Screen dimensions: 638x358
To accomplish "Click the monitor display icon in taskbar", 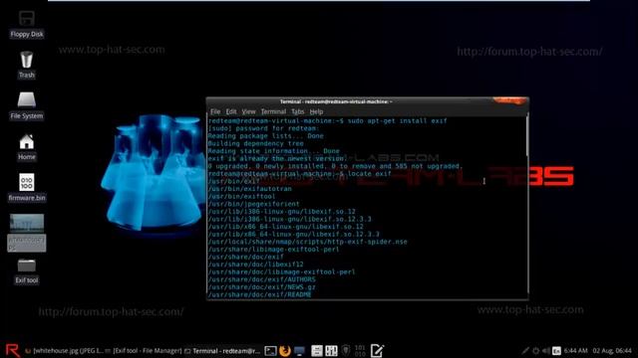I will pos(299,351).
